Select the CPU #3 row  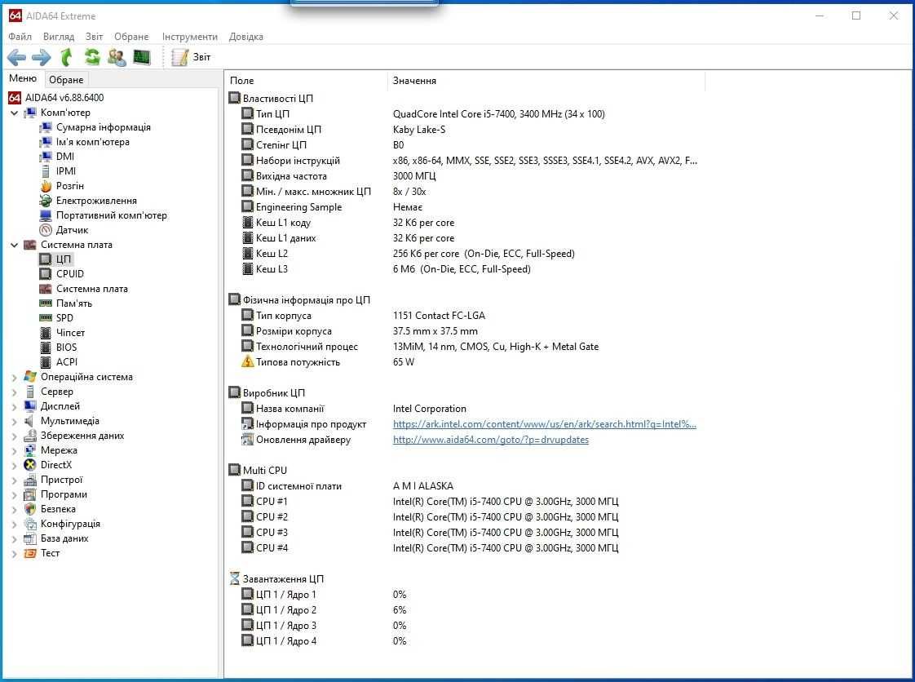point(466,533)
